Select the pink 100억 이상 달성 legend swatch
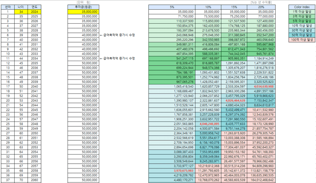The width and height of the screenshot is (316, 183). click(x=302, y=40)
